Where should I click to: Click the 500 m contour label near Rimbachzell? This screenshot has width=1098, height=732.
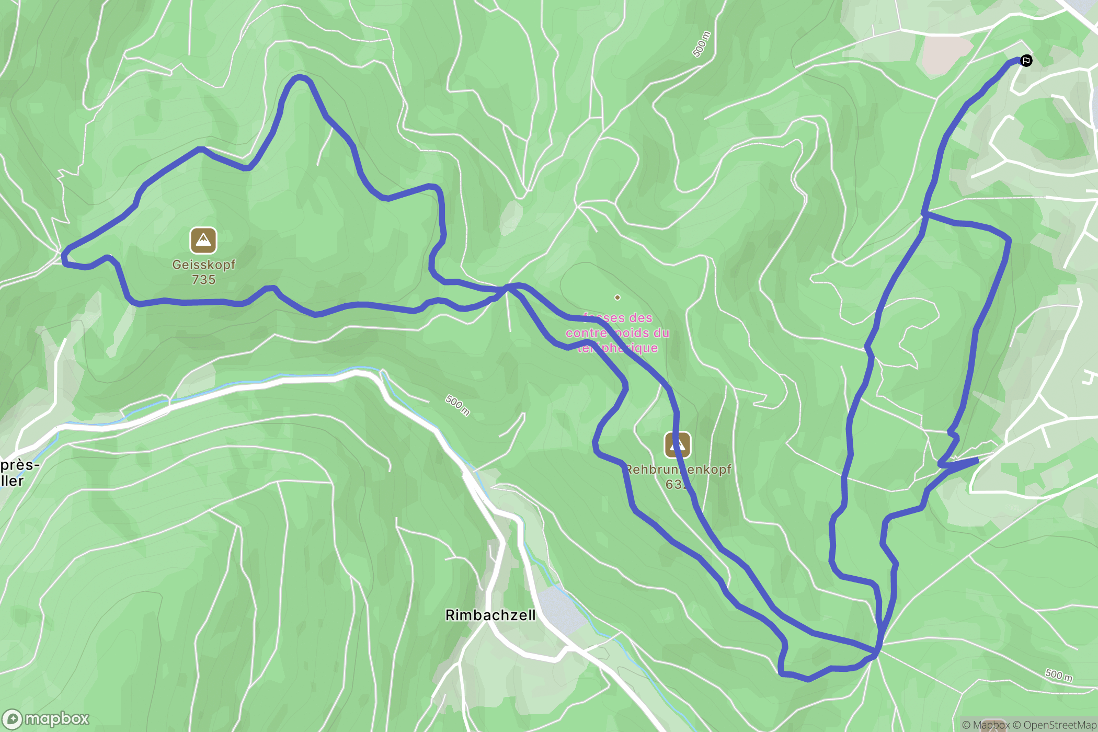coord(458,406)
